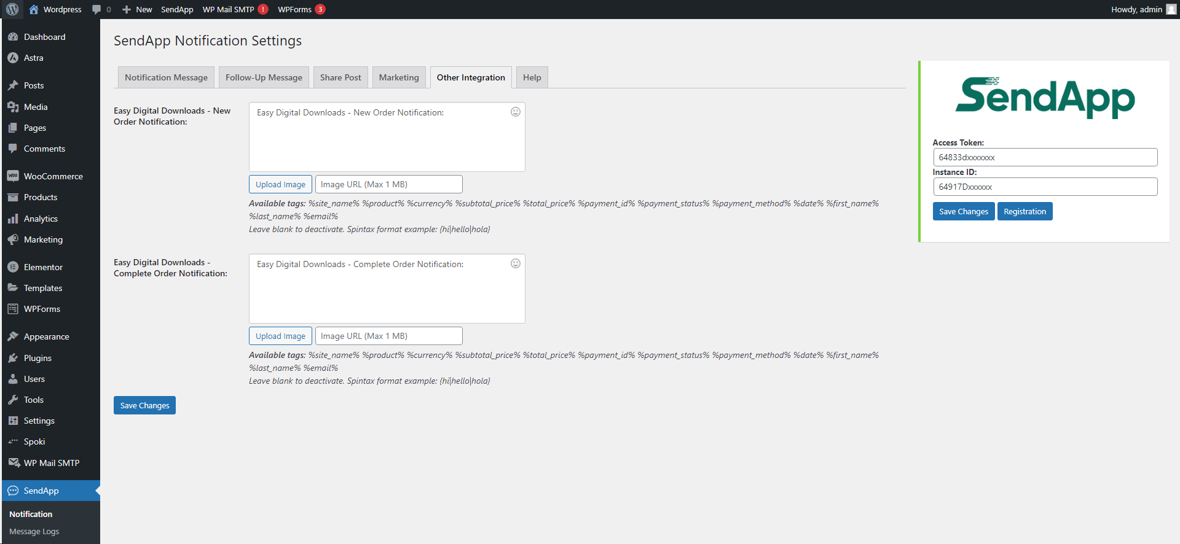1180x544 pixels.
Task: Click the Registration button
Action: tap(1025, 211)
